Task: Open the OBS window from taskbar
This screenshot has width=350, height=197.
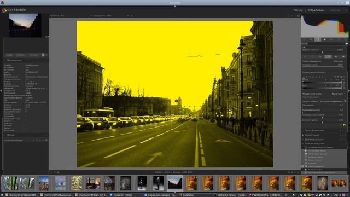Action: pyautogui.click(x=230, y=195)
